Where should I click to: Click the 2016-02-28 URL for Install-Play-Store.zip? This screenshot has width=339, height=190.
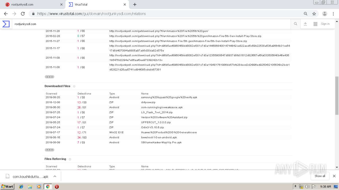coord(185,36)
